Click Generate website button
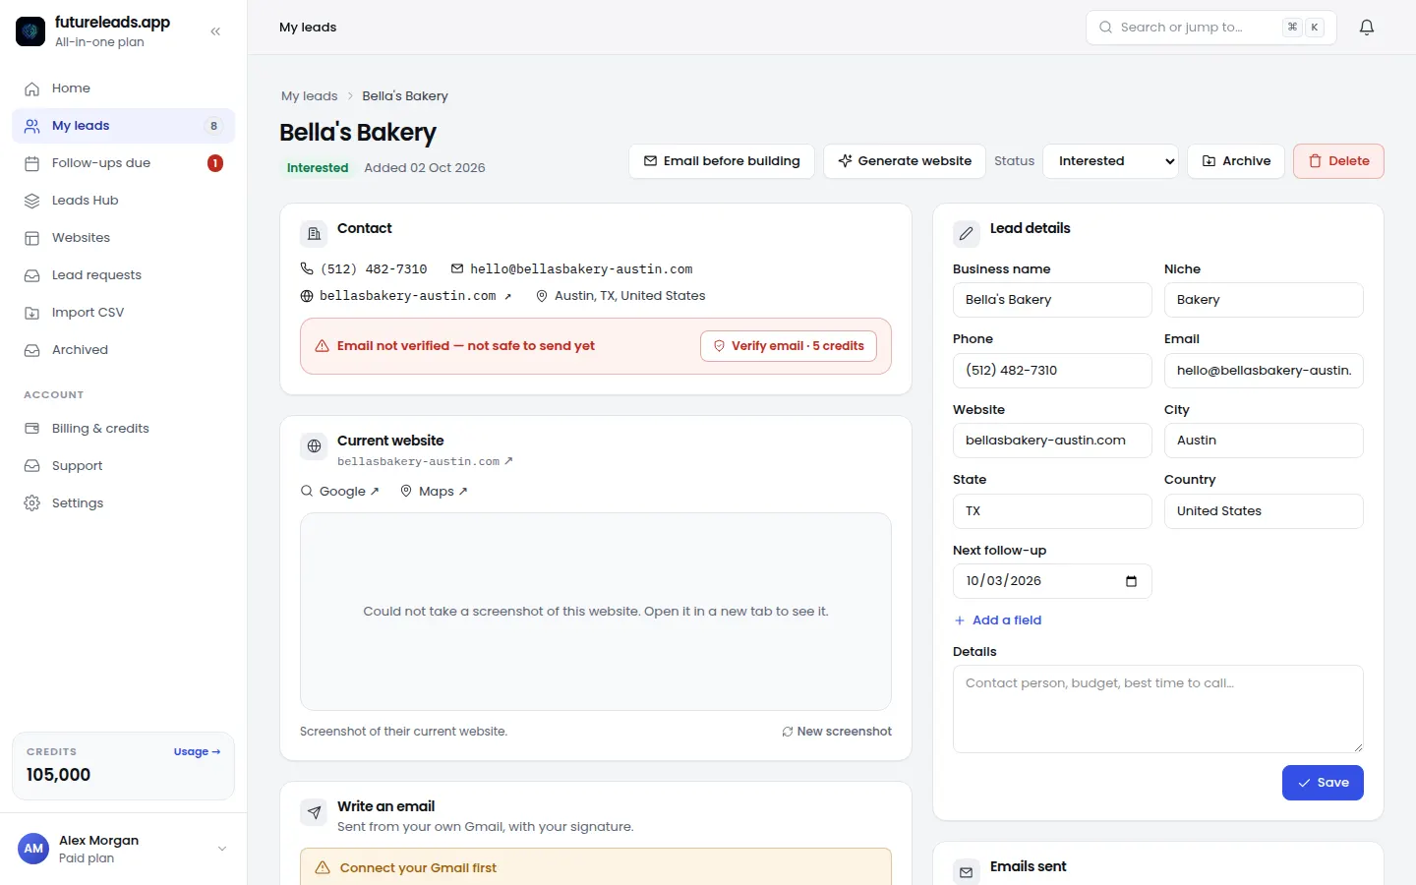This screenshot has height=885, width=1416. (905, 161)
